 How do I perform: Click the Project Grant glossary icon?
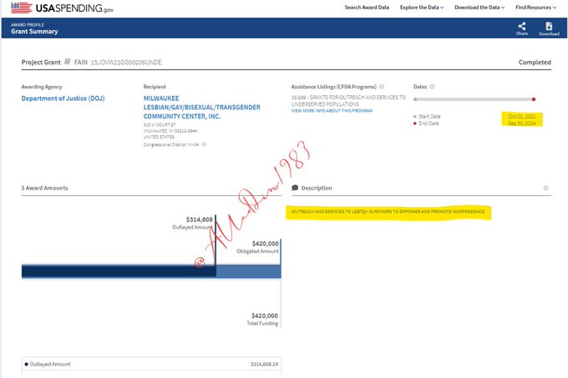pyautogui.click(x=68, y=63)
